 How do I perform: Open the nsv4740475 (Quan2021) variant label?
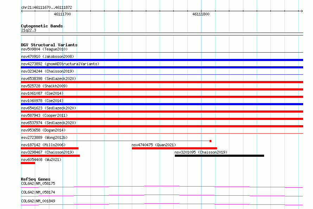(154, 145)
